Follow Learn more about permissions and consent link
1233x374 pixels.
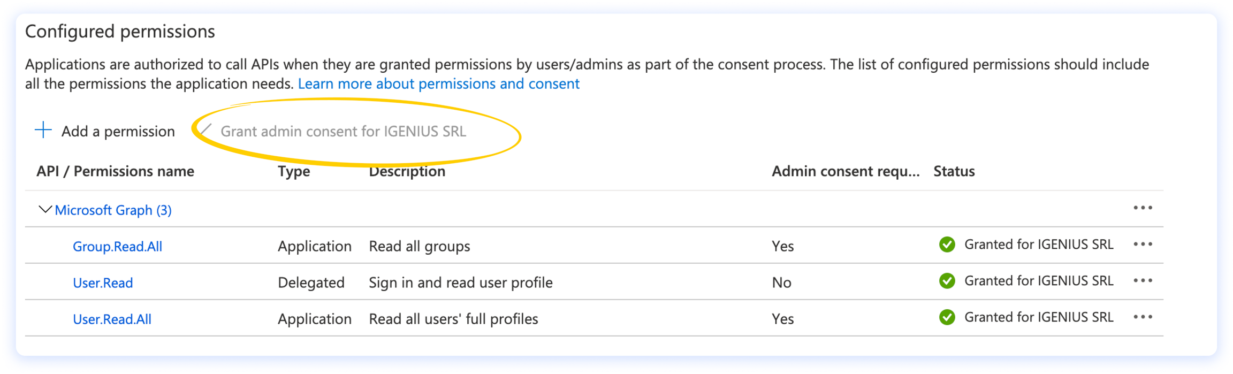[438, 84]
